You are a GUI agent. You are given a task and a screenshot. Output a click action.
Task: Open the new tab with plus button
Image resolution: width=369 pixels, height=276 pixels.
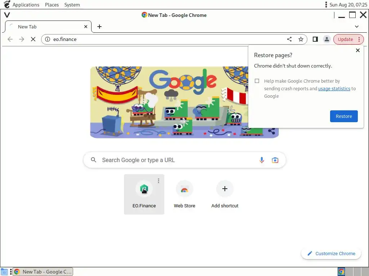99,27
